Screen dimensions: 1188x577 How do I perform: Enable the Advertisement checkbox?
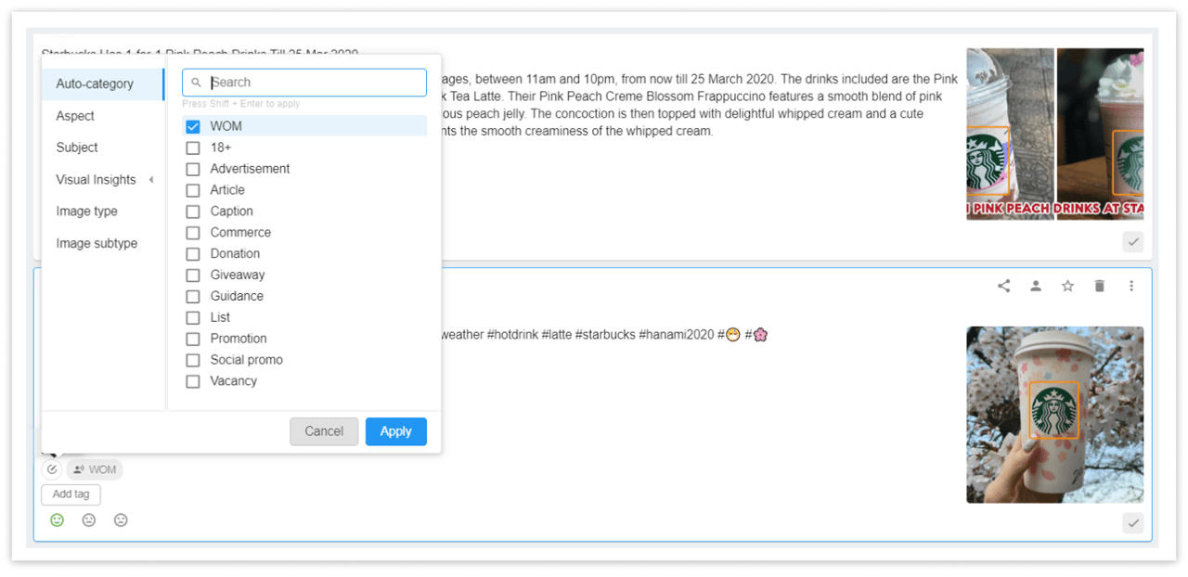point(193,169)
